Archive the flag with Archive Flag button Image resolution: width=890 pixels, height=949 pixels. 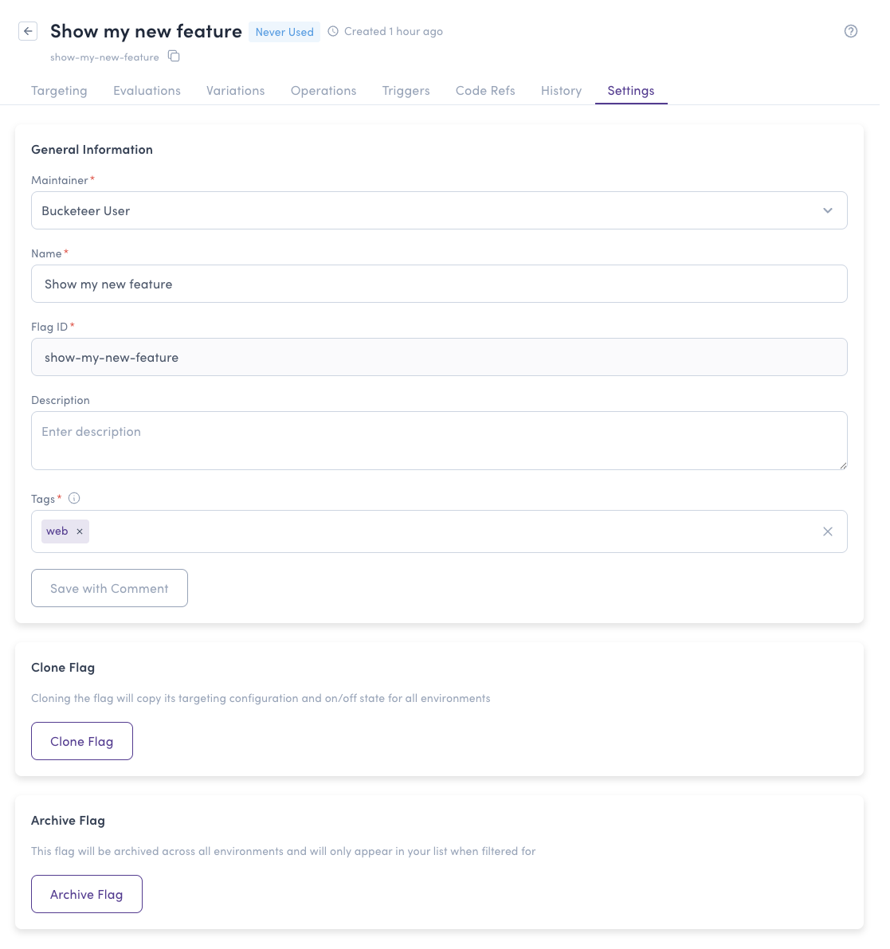[86, 893]
